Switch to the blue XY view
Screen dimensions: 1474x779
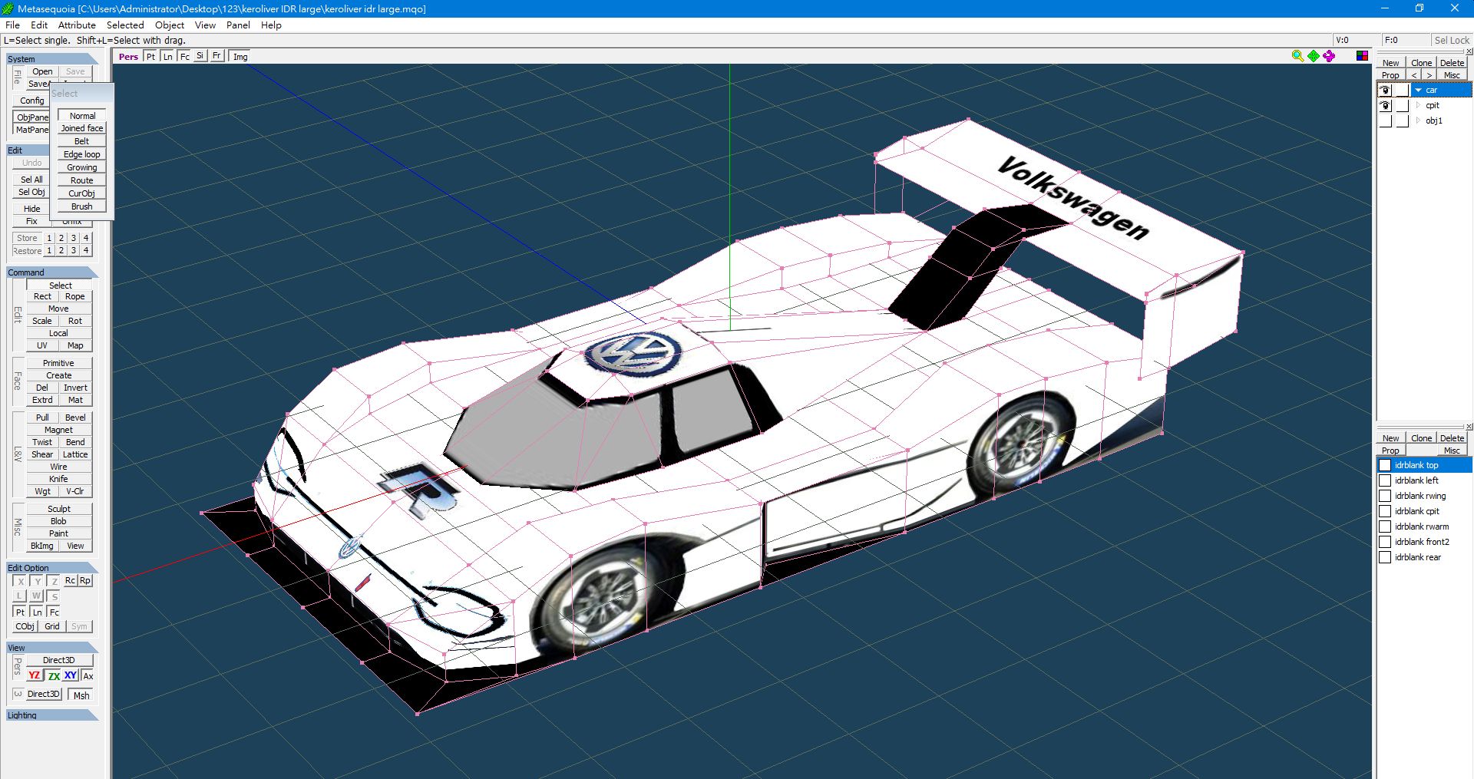[70, 675]
